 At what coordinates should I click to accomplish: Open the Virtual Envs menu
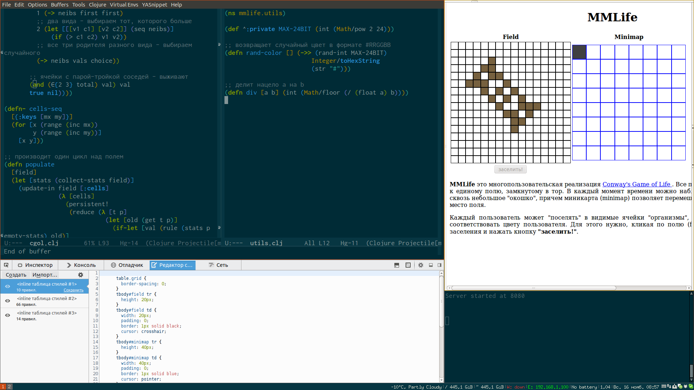click(124, 5)
